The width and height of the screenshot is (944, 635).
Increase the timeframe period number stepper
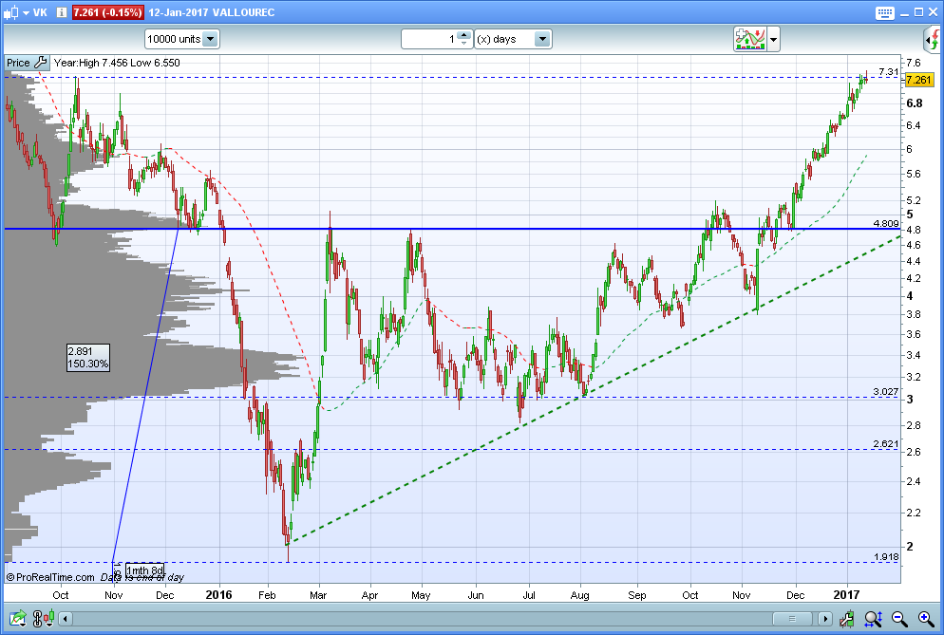[463, 35]
